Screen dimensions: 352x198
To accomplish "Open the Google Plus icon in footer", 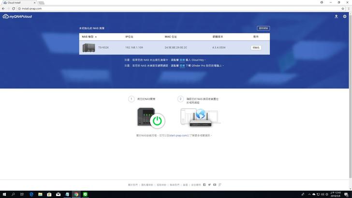I will [x=220, y=184].
